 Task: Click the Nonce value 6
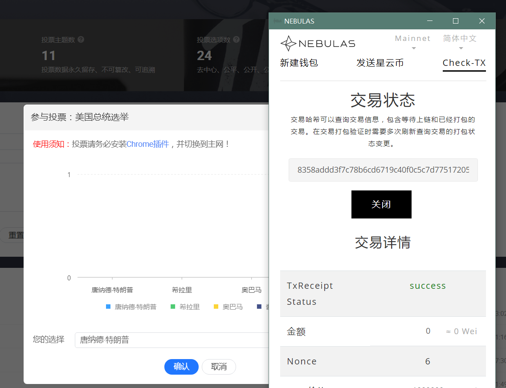pos(428,361)
